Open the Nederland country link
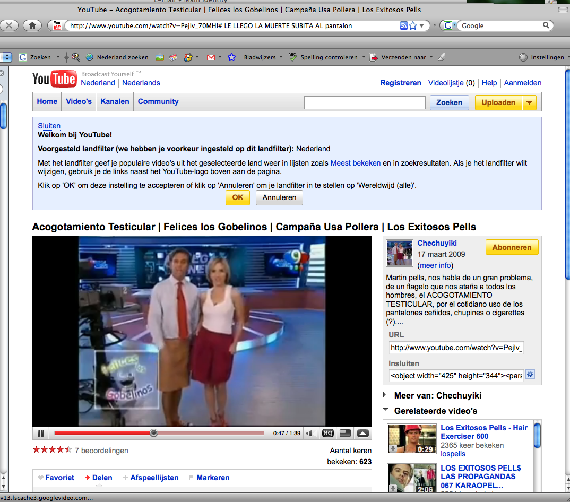Viewport: 570px width, 502px height. pyautogui.click(x=98, y=83)
